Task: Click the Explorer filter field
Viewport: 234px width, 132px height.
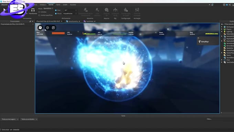Action: 229,24
